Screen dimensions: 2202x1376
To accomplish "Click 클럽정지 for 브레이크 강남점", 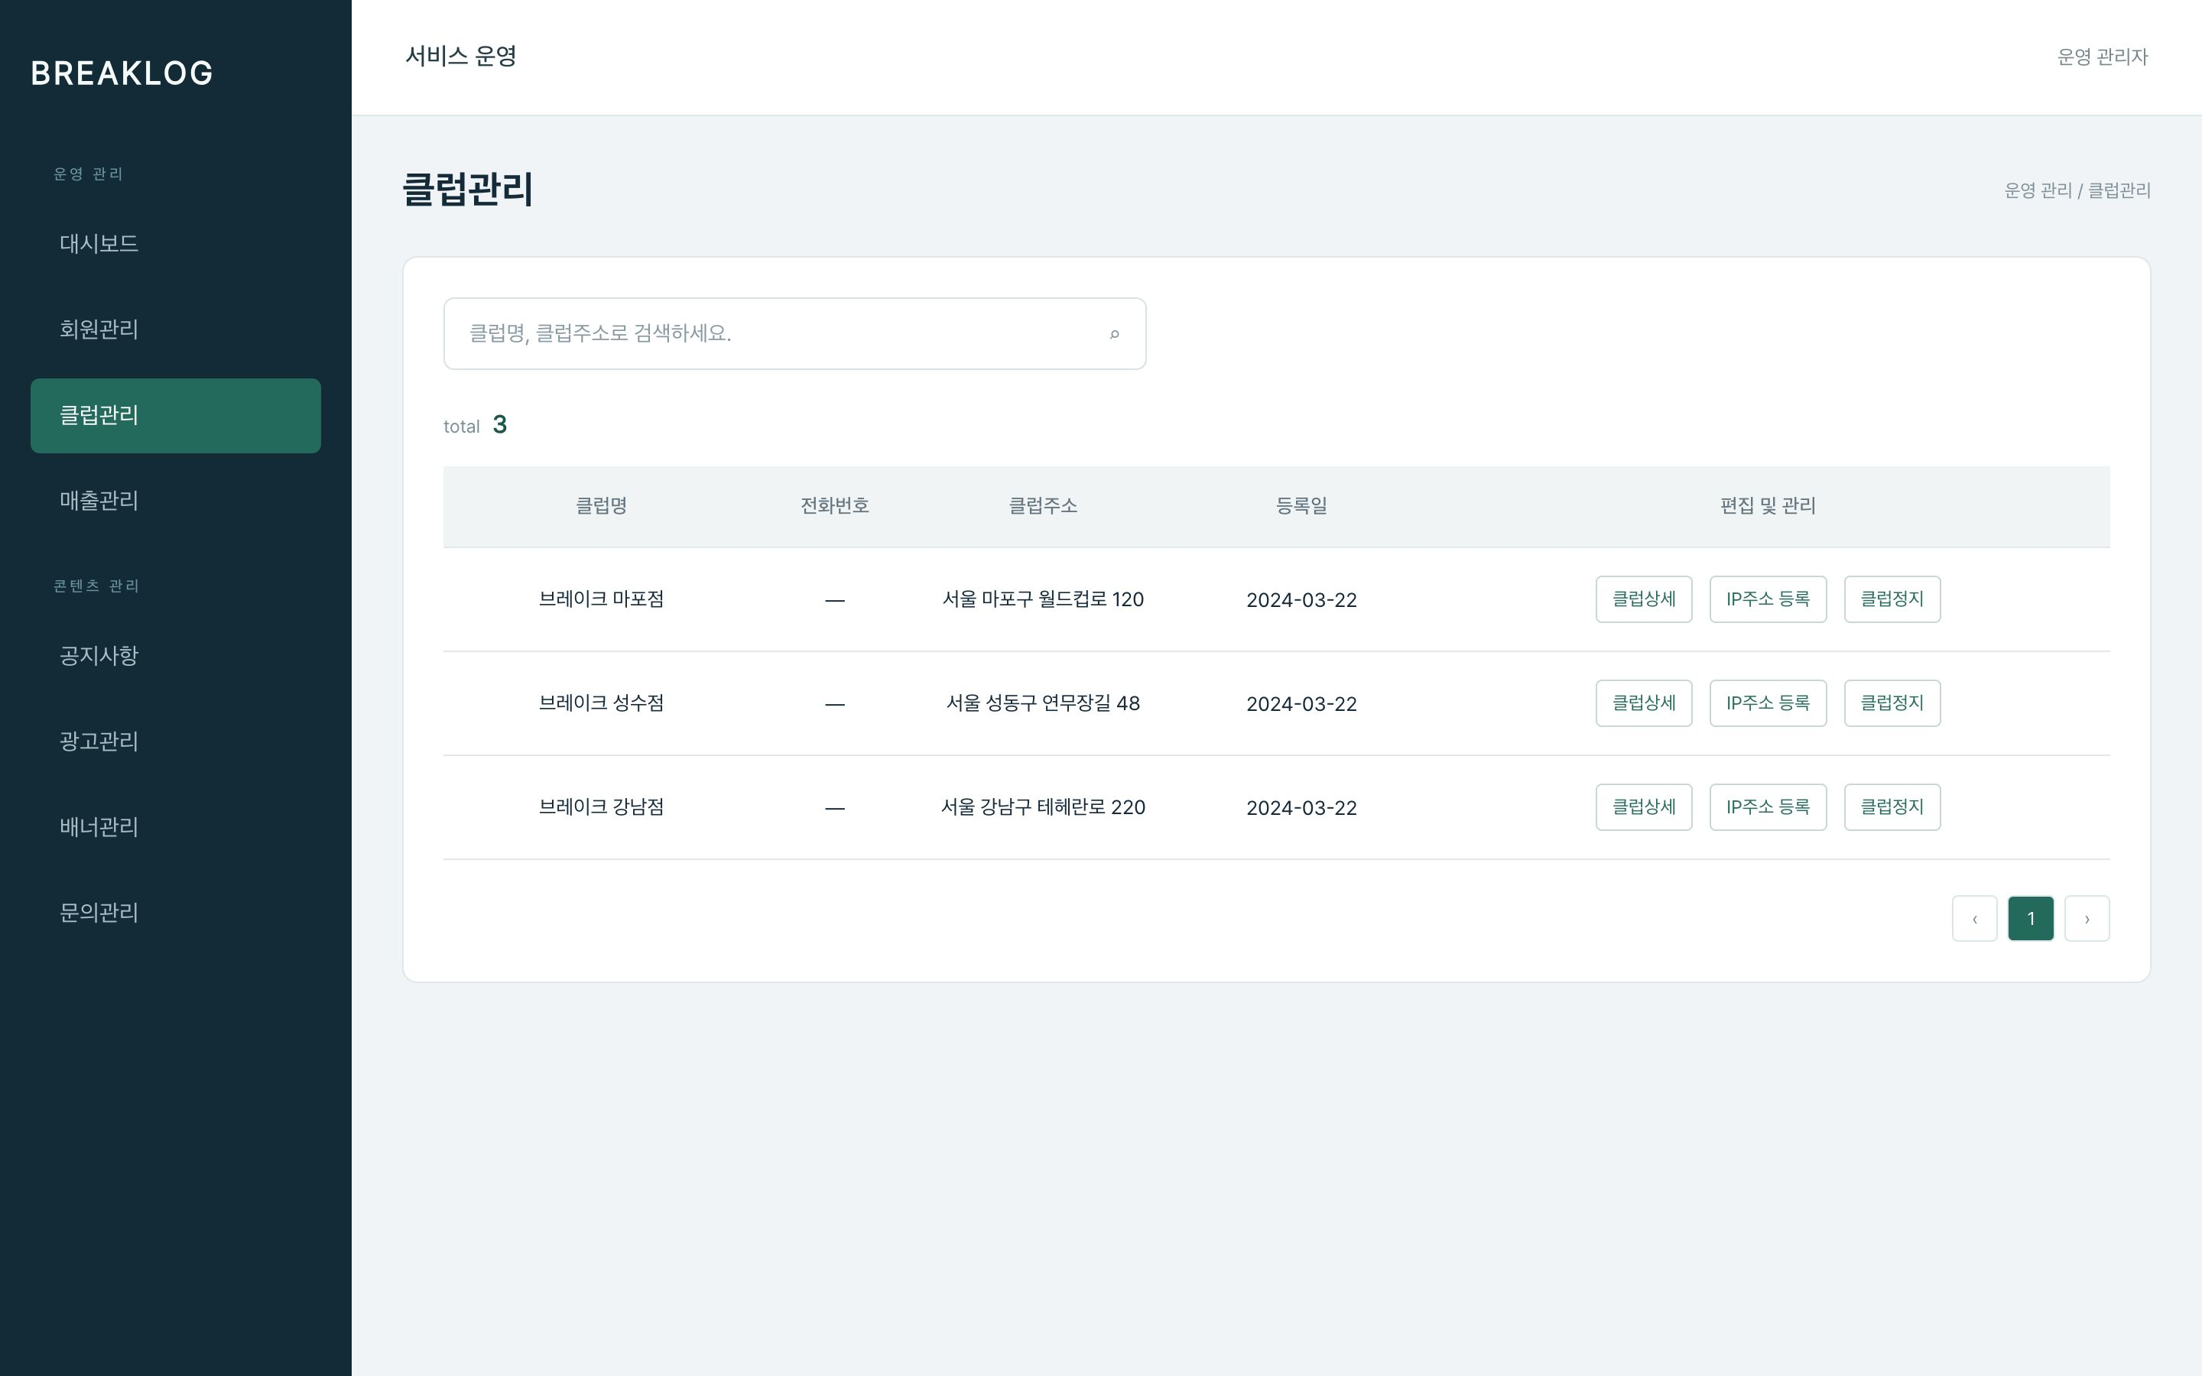I will click(1892, 806).
